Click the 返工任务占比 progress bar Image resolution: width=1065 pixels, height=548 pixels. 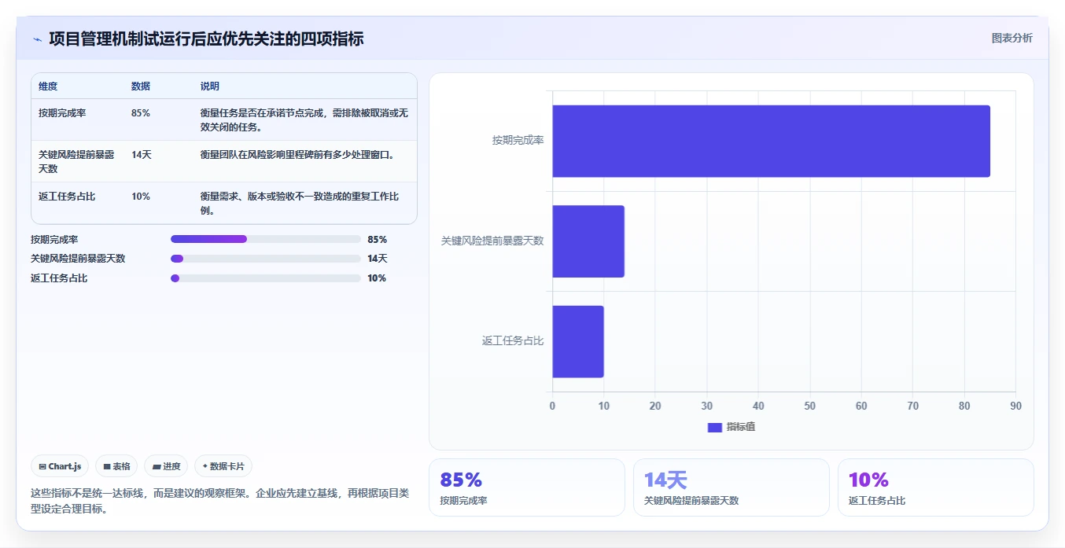[266, 278]
